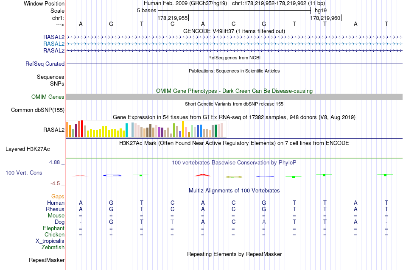Open the OMIM Gene Phenotypes track title
The width and height of the screenshot is (403, 270).
[234, 91]
